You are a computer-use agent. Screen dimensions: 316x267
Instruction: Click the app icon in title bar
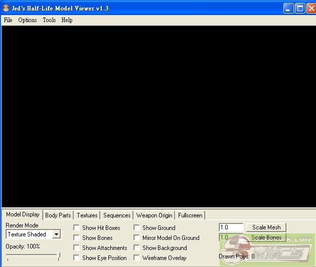point(6,8)
